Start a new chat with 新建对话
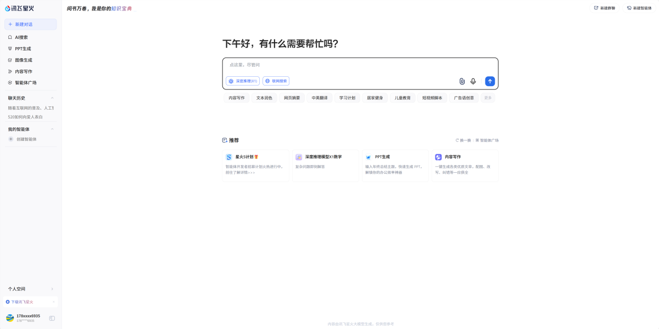The height and width of the screenshot is (329, 659). point(31,24)
